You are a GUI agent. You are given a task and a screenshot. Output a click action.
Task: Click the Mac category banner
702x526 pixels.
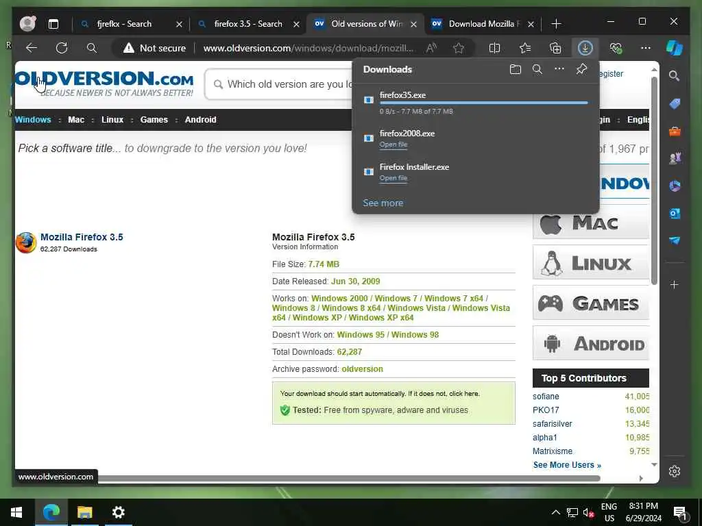point(590,223)
